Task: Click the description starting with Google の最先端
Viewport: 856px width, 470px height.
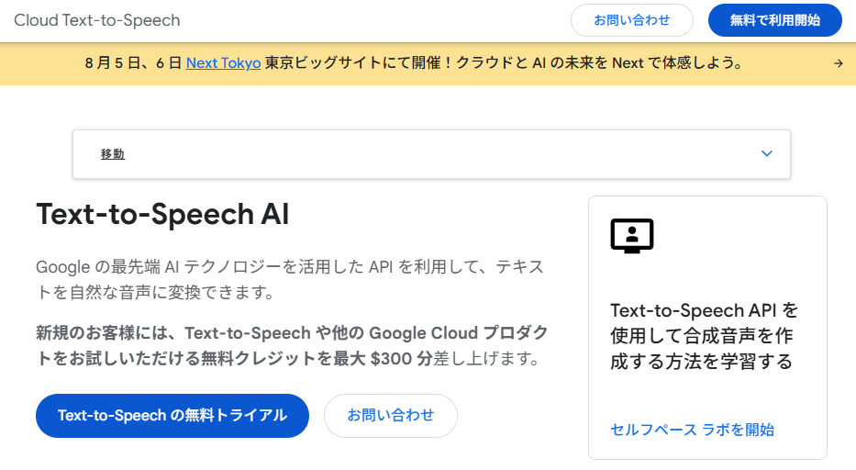Action: click(x=290, y=279)
